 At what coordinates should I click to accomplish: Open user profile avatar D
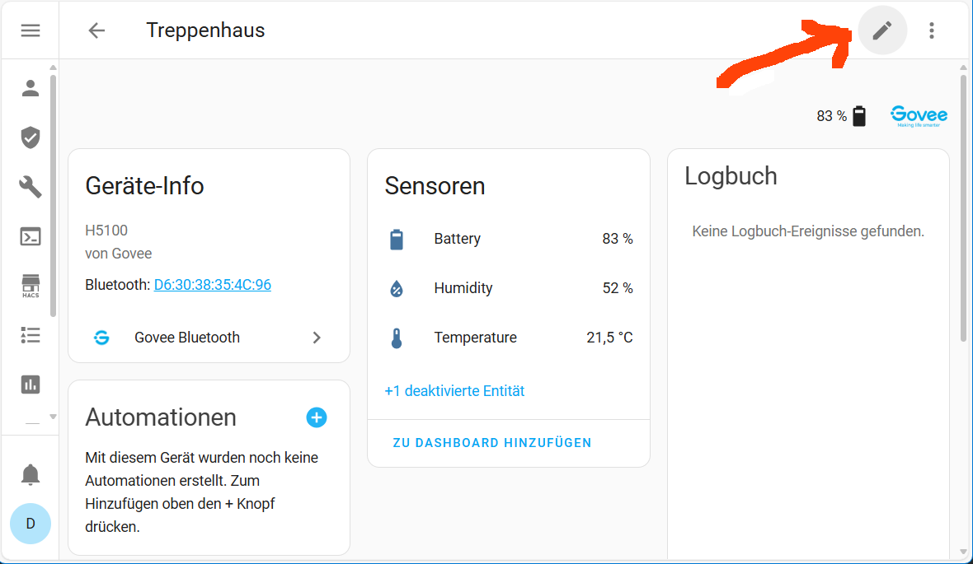tap(31, 524)
